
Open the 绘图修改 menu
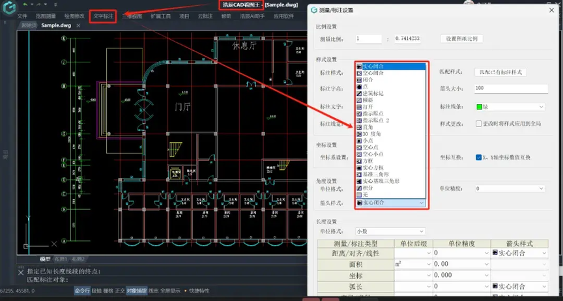[74, 16]
